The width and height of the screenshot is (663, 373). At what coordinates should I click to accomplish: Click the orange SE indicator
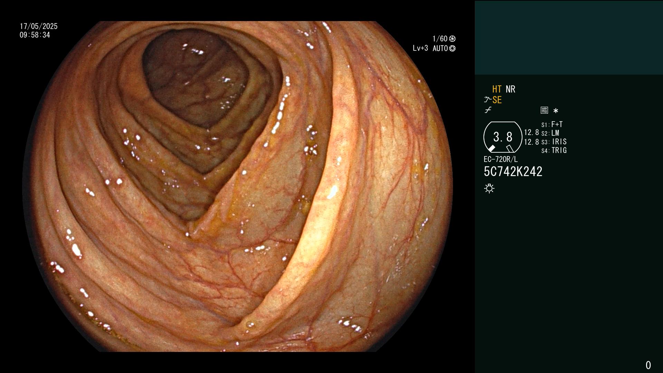[x=497, y=100]
